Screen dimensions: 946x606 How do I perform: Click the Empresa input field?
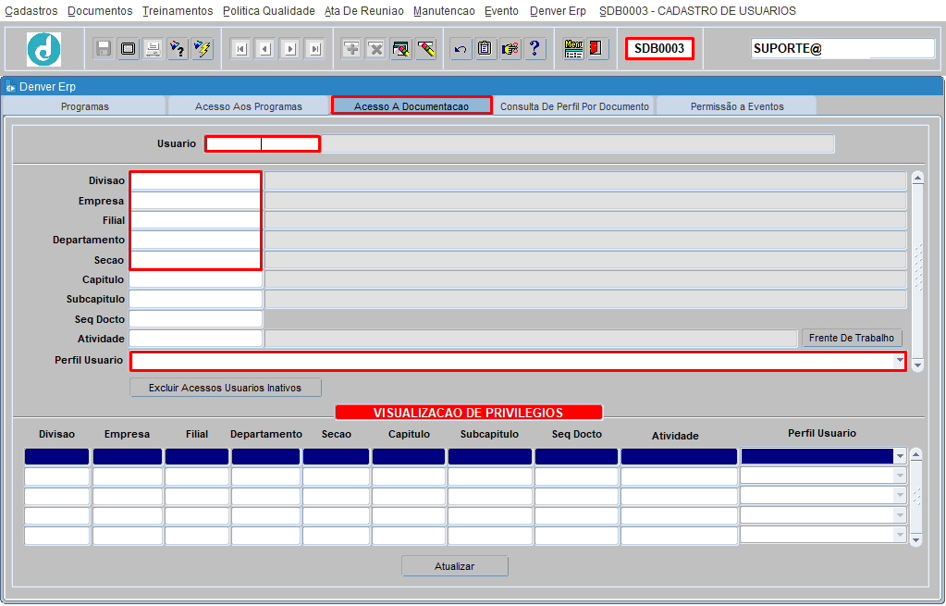pyautogui.click(x=195, y=201)
